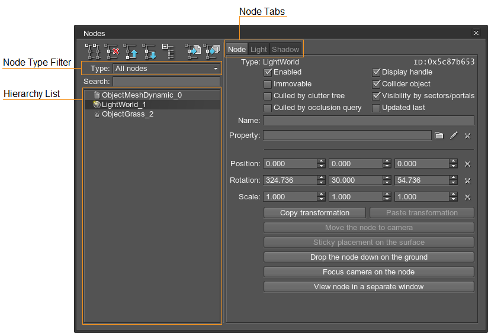
Task: Enable the Immovable checkbox
Action: point(268,84)
